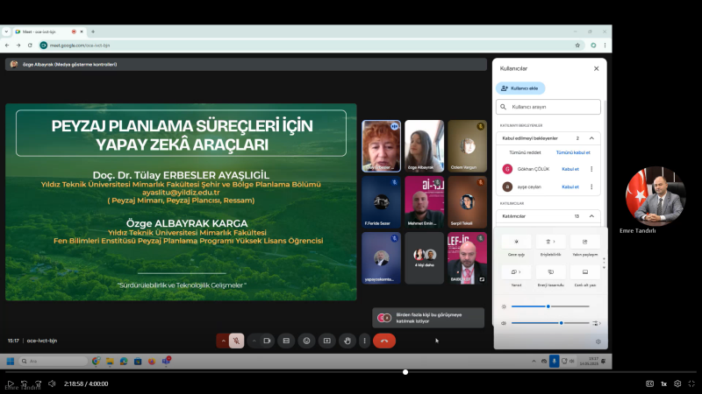Screen dimensions: 702x394
Task: Open Microsoft Teams from taskbar
Action: (166, 361)
